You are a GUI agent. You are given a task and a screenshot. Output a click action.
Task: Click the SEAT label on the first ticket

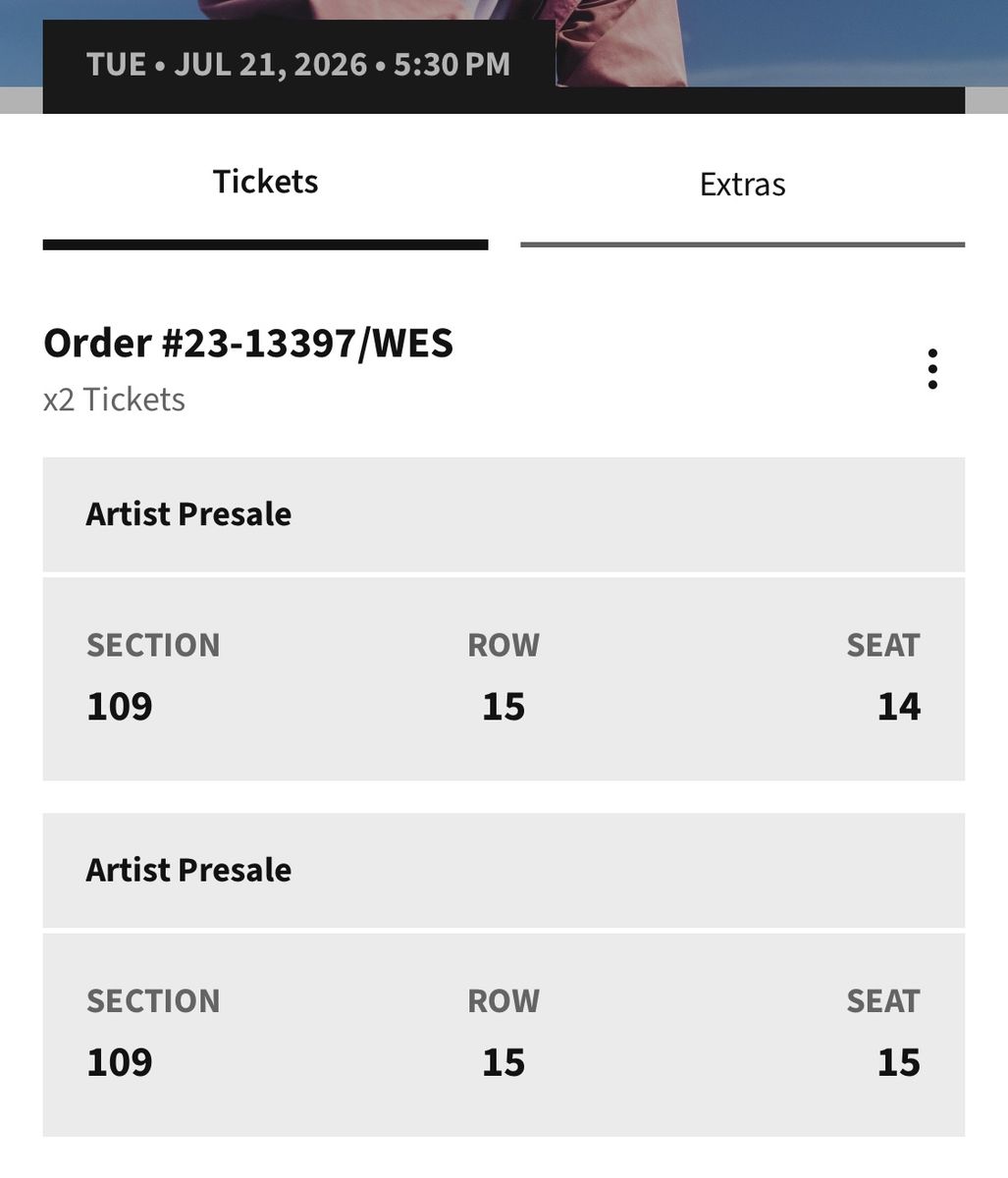point(883,645)
